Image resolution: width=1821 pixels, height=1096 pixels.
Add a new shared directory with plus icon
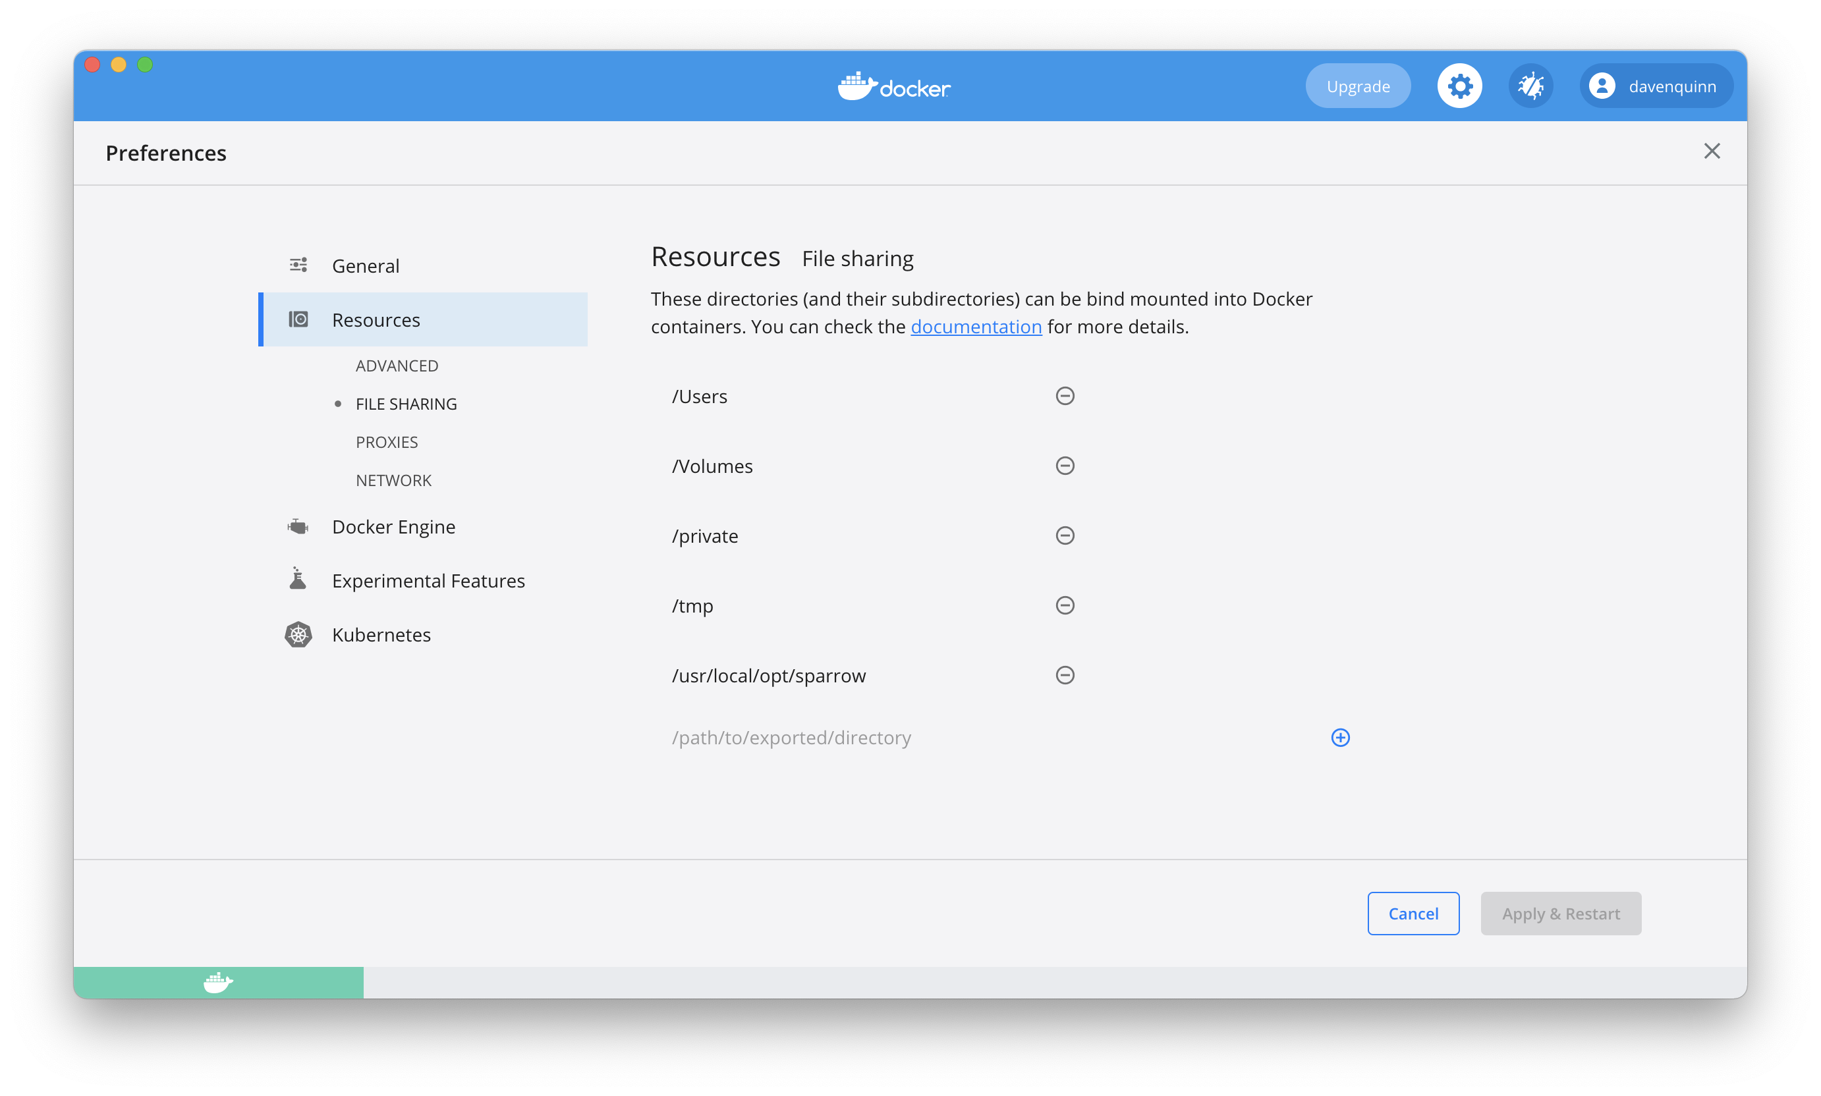[x=1340, y=737]
